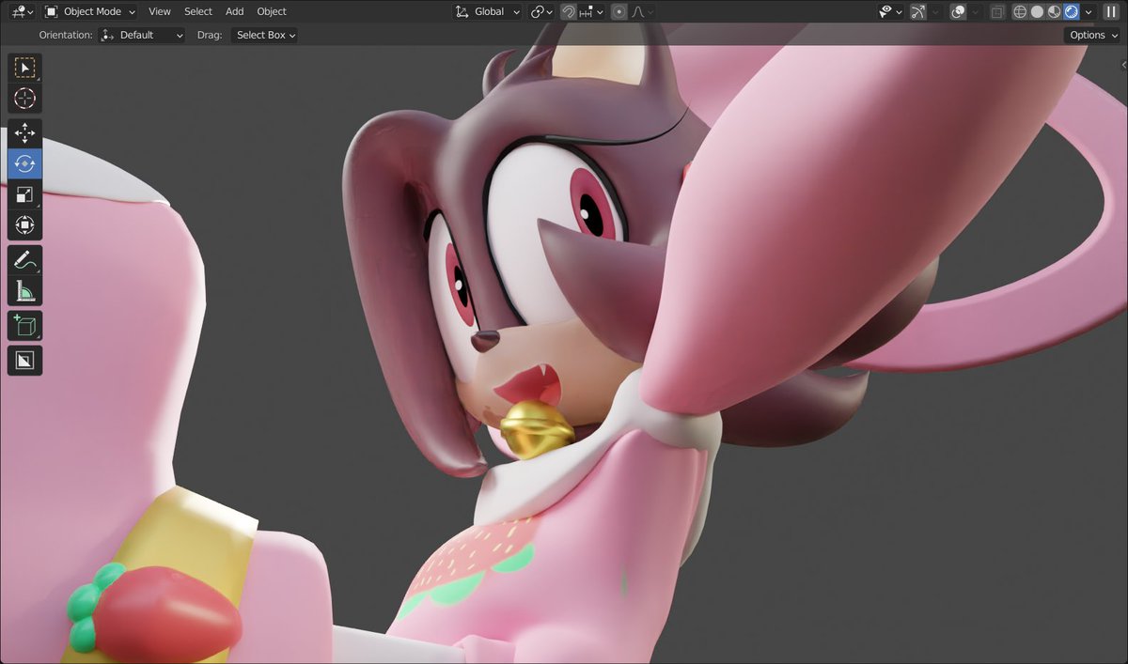The width and height of the screenshot is (1128, 664).
Task: Expand the sidebar arrow at right edge
Action: coord(1124,65)
